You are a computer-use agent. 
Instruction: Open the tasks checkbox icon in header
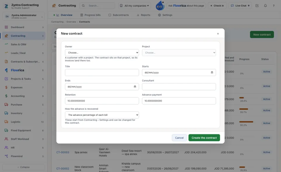[257, 6]
